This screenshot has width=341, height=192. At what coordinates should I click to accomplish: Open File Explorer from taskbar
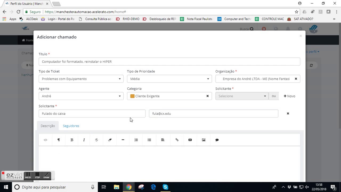[116, 187]
